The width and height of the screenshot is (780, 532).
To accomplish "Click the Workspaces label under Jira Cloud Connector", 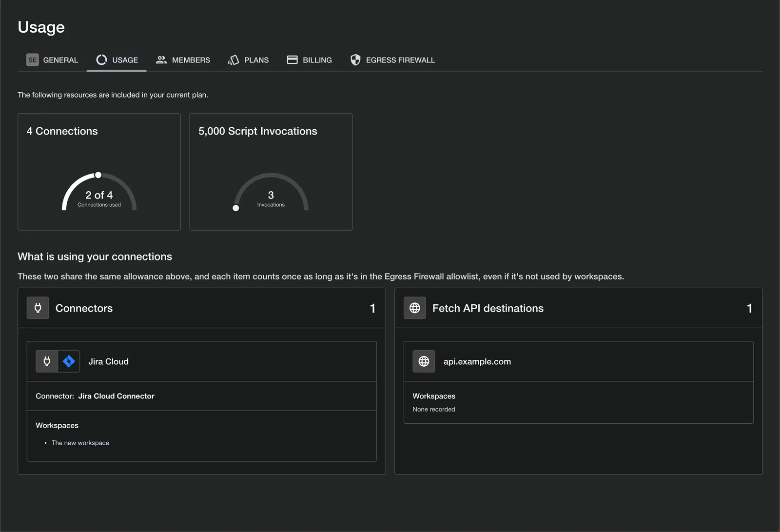I will tap(57, 425).
